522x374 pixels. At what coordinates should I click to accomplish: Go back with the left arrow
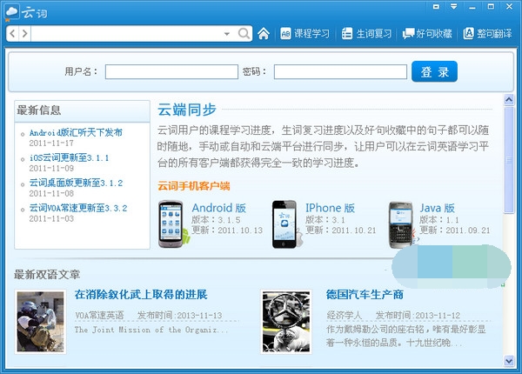[x=13, y=34]
